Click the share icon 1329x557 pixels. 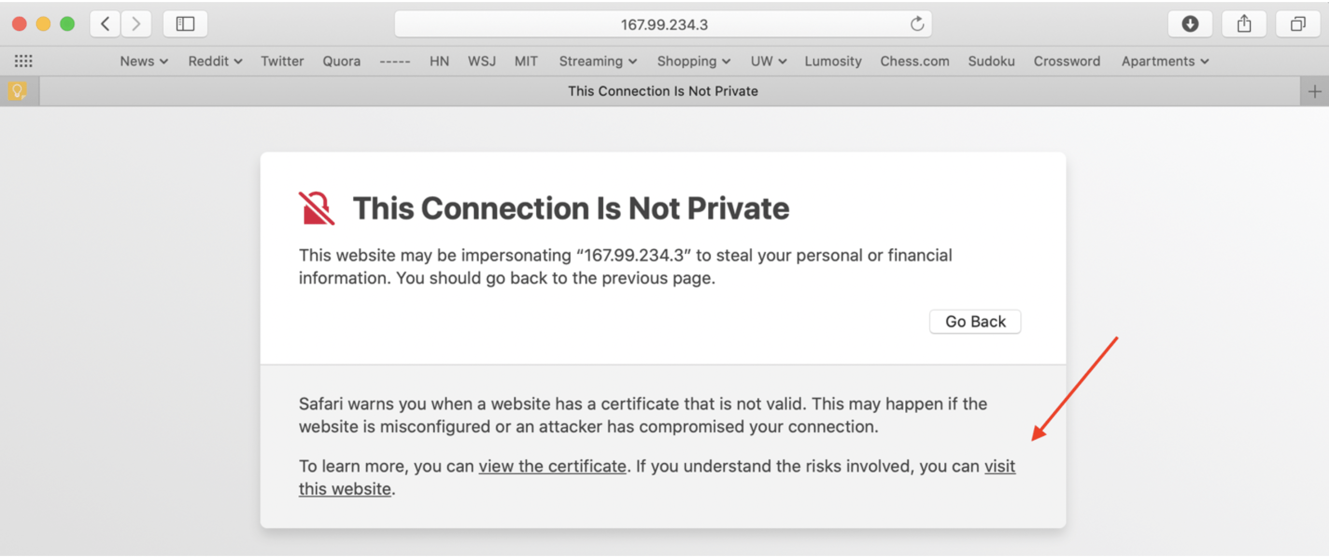pyautogui.click(x=1244, y=24)
